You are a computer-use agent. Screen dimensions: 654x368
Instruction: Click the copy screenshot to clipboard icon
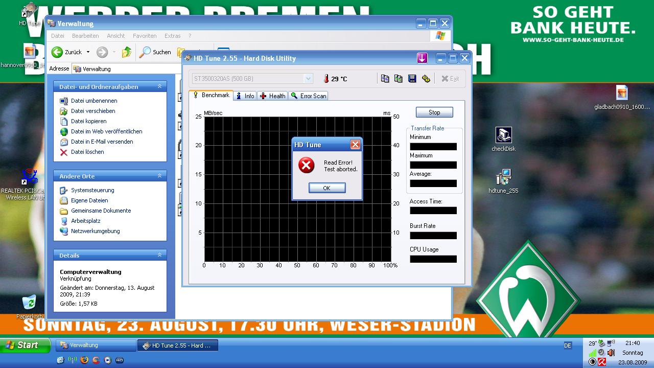coord(399,78)
